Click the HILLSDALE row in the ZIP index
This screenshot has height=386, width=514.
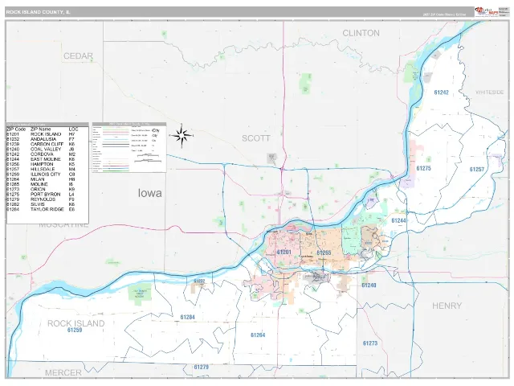[x=41, y=169]
